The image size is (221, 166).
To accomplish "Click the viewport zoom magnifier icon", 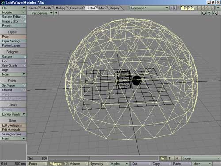I will tap(215, 13).
